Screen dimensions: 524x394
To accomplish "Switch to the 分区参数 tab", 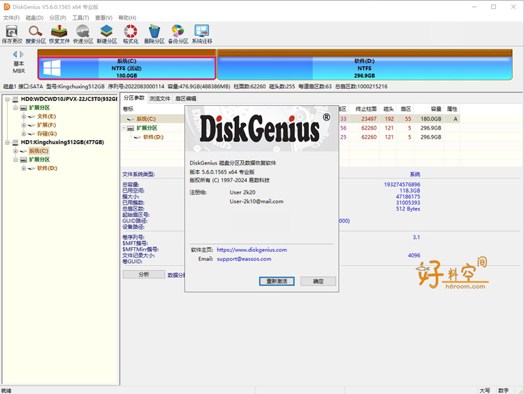I will click(134, 98).
